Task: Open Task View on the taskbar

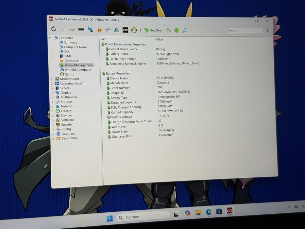Action: click(177, 214)
